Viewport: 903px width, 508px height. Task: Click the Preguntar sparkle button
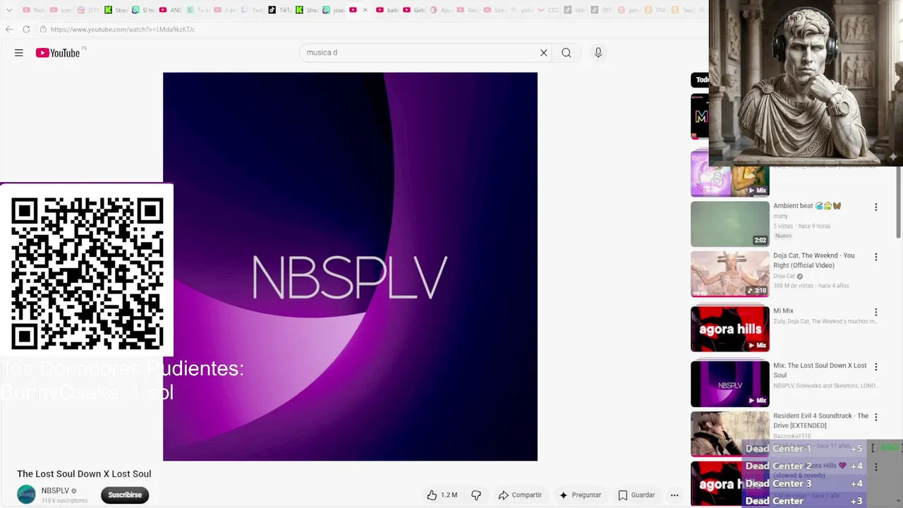580,495
